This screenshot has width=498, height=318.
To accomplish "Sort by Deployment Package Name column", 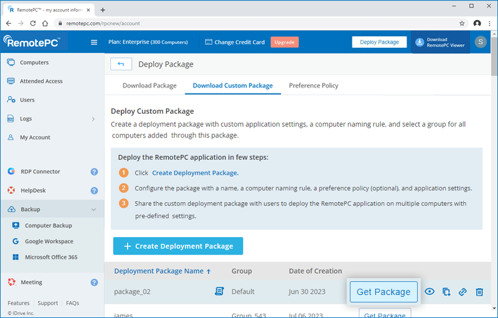I will tap(162, 271).
